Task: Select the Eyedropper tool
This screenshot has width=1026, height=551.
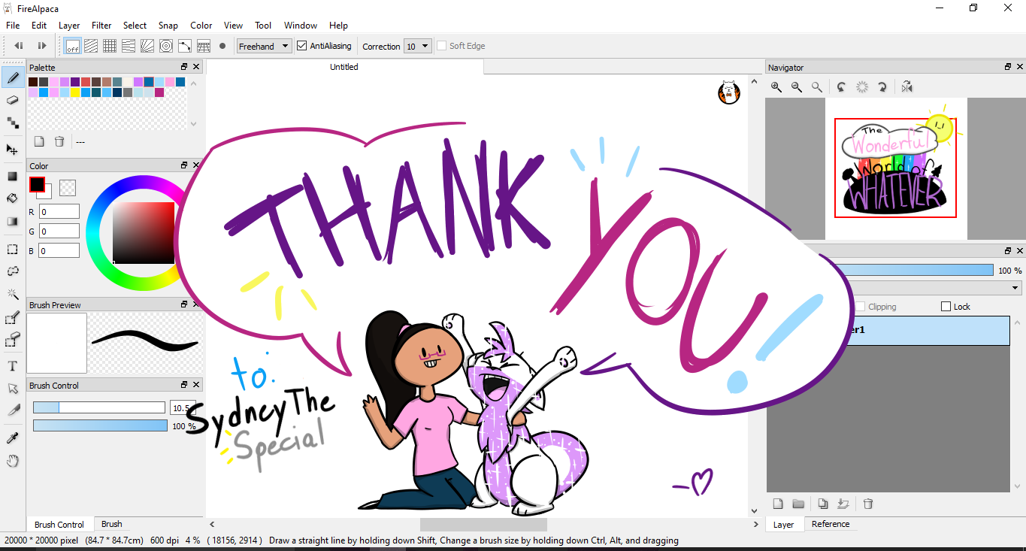Action: [x=13, y=438]
